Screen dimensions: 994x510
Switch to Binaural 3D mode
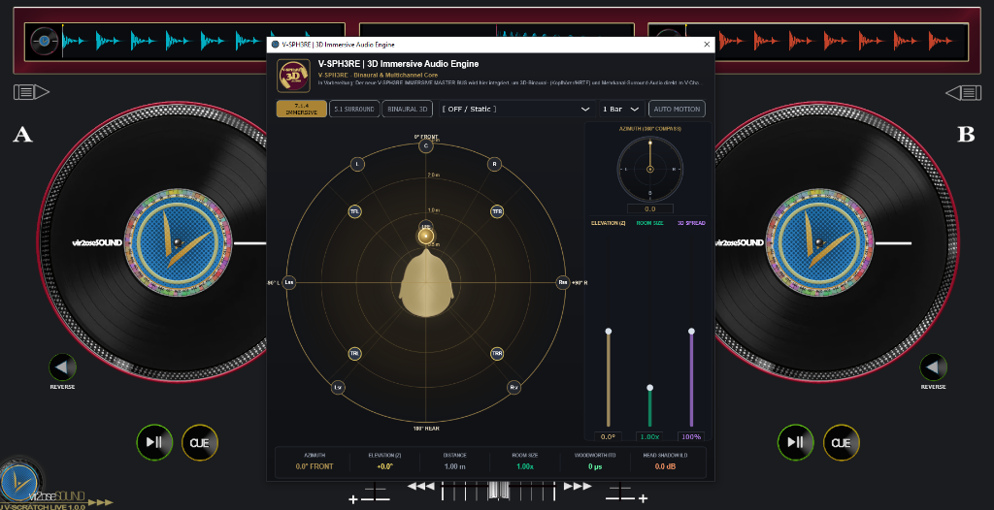point(408,109)
